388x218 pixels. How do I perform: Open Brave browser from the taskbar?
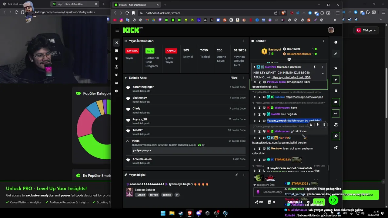[190, 213]
